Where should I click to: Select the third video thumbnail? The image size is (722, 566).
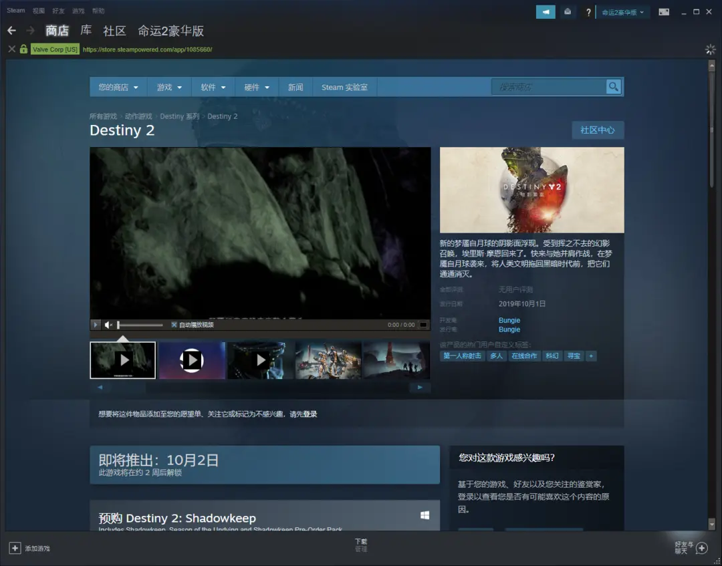click(x=260, y=360)
